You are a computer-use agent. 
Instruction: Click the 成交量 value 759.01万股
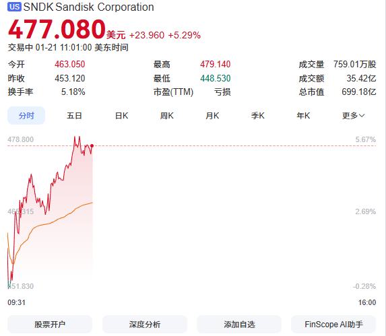tap(355, 65)
